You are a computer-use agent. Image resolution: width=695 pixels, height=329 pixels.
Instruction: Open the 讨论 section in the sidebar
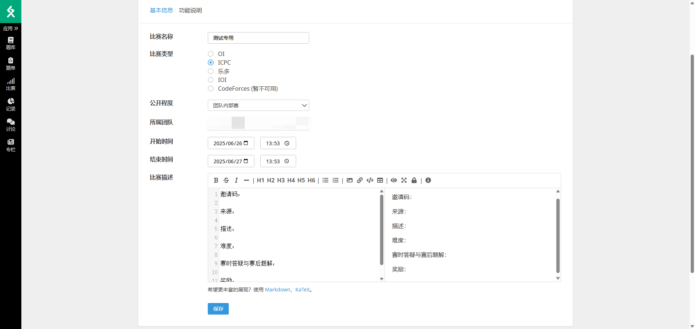click(10, 124)
